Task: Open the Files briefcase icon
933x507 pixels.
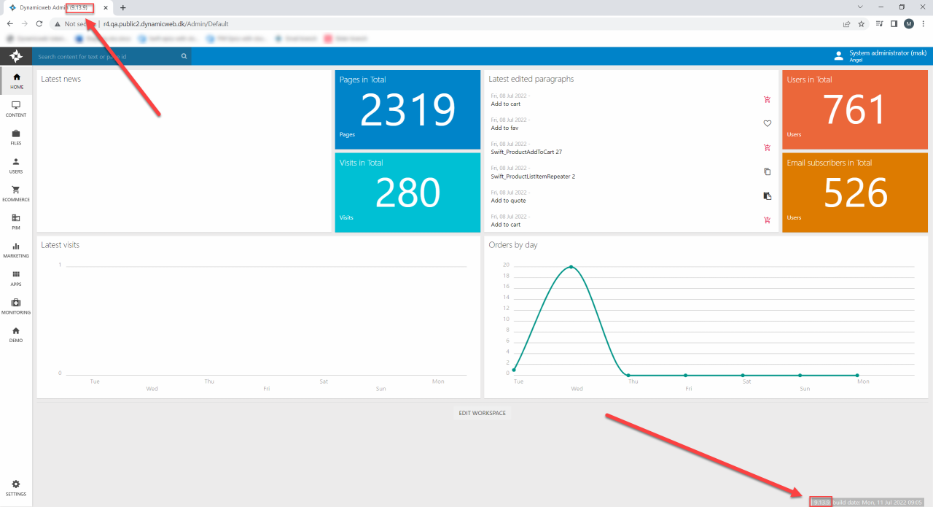Action: tap(16, 137)
